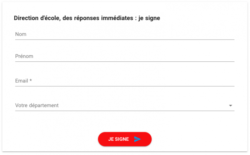The height and width of the screenshot is (155, 250).
Task: Select the Votre département placeholder text
Action: click(x=37, y=105)
